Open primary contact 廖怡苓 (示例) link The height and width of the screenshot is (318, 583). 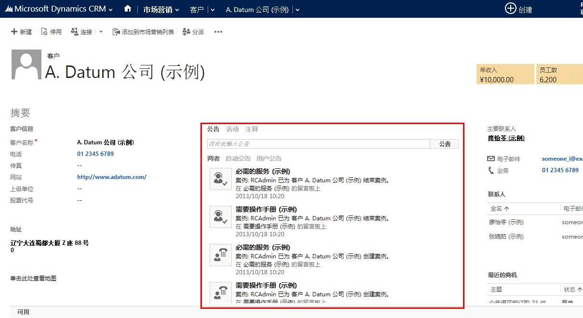[506, 138]
